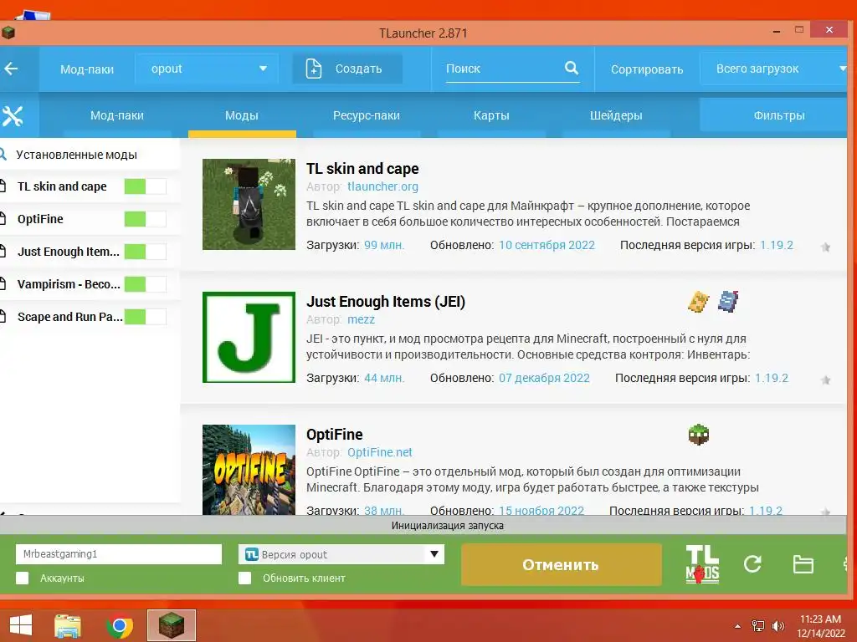This screenshot has width=857, height=642.
Task: Toggle Just Enough Items mod switch
Action: point(145,252)
